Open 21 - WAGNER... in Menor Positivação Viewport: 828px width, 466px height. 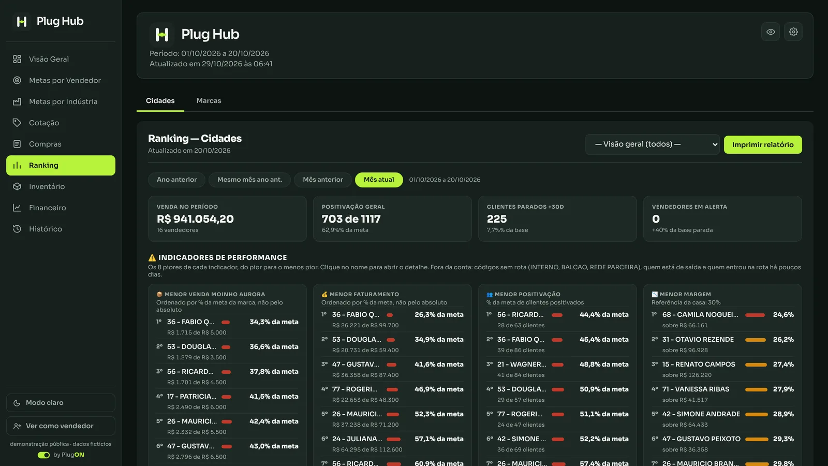point(522,365)
